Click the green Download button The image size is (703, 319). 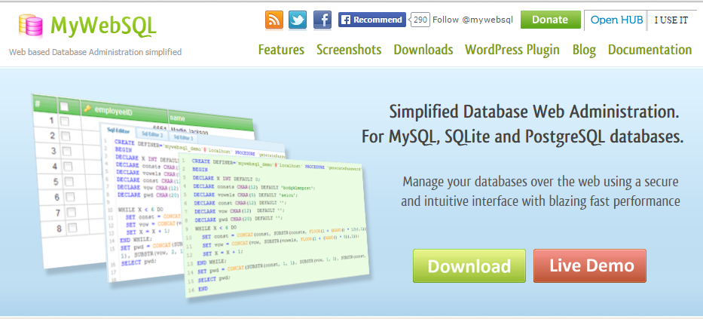(469, 265)
